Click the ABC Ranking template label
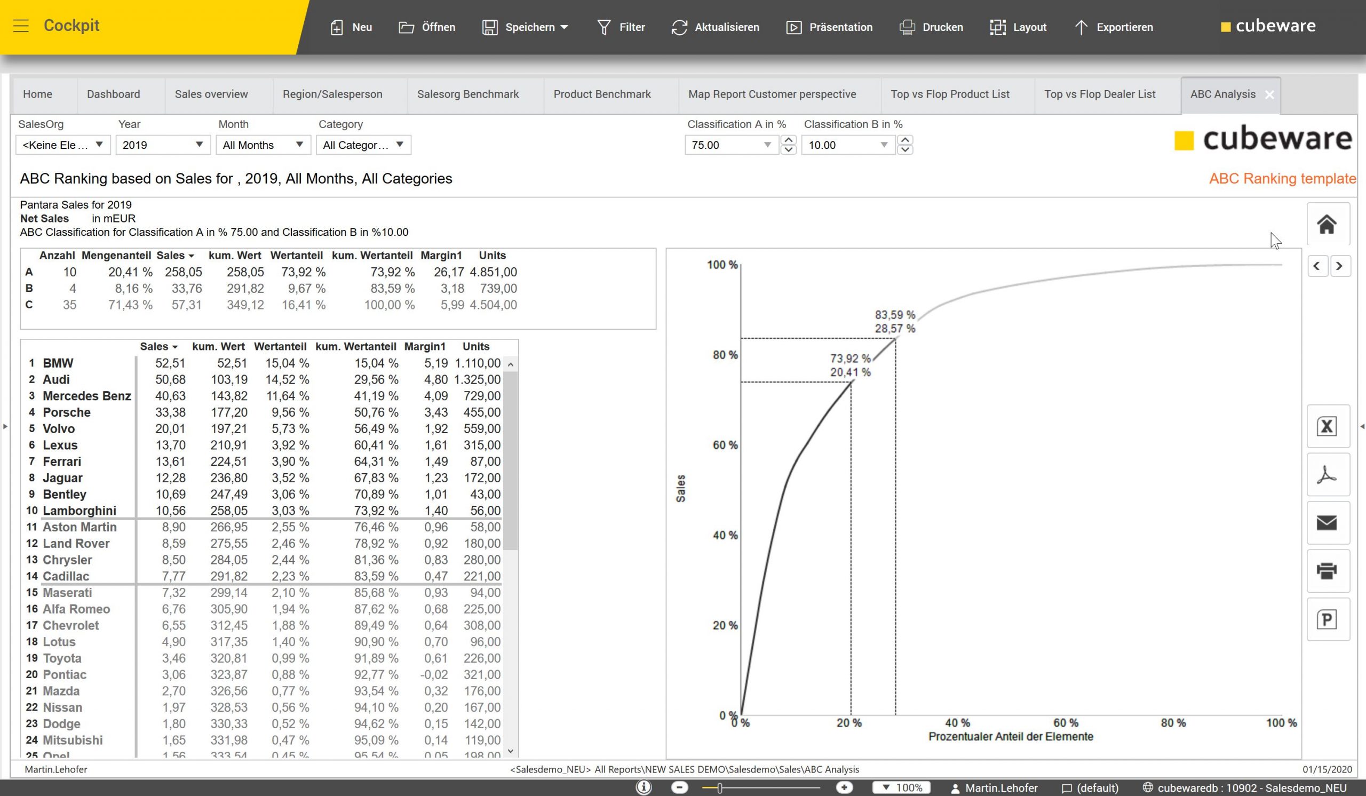The width and height of the screenshot is (1366, 796). 1282,178
